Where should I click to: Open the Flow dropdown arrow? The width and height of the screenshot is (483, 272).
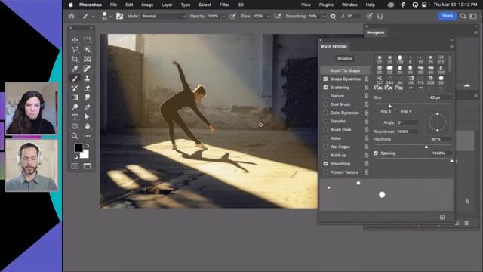(269, 16)
